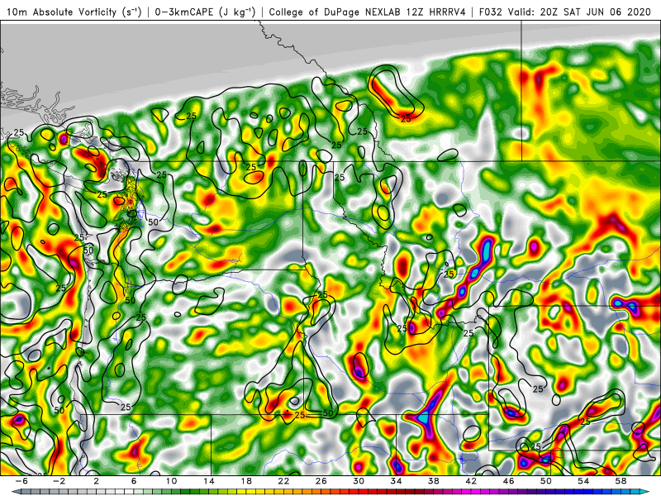Click the color scale value "38"

click(433, 481)
